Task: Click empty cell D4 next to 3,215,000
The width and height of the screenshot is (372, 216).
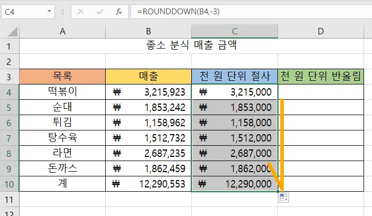Action: tap(321, 92)
